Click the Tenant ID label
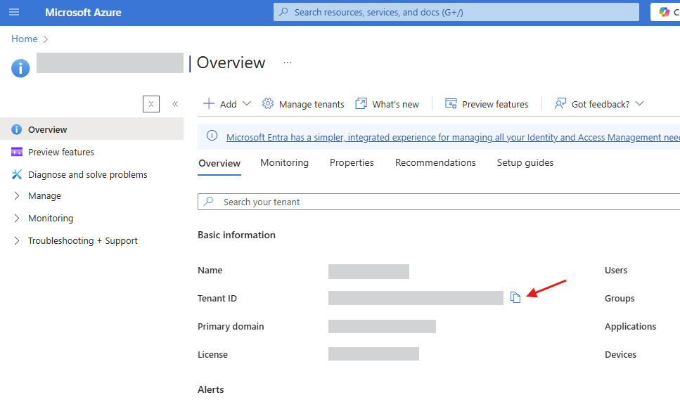 pos(217,299)
